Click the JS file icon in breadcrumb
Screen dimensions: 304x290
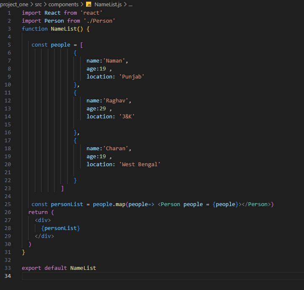point(89,5)
